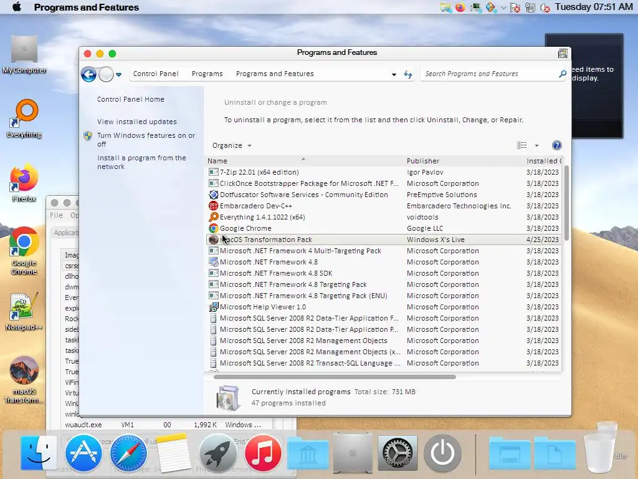Open System Preferences gear in dock

398,453
